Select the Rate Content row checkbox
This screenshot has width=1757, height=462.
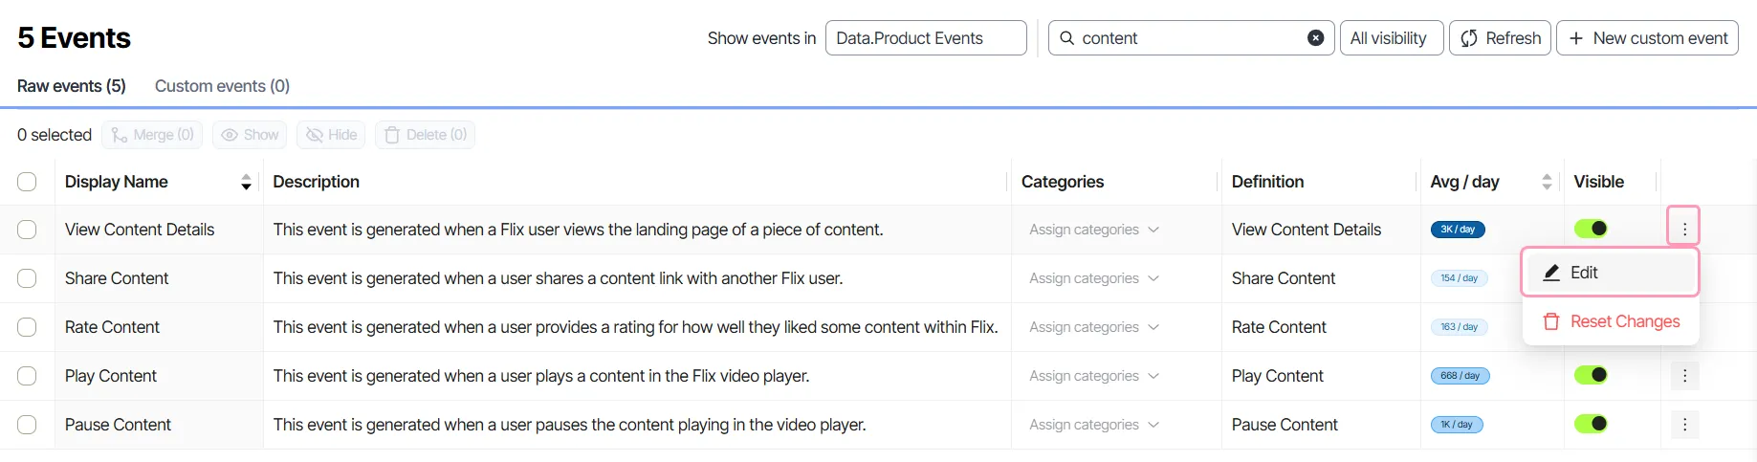click(x=27, y=327)
